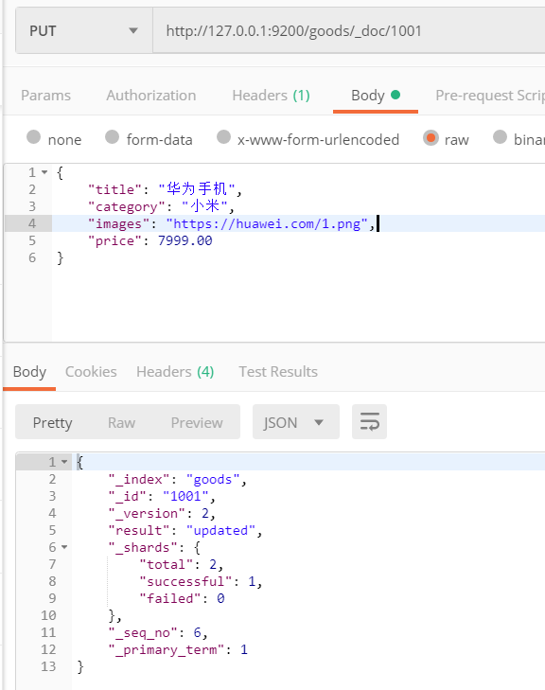Toggle word wrap icon in response toolbar

tap(369, 421)
